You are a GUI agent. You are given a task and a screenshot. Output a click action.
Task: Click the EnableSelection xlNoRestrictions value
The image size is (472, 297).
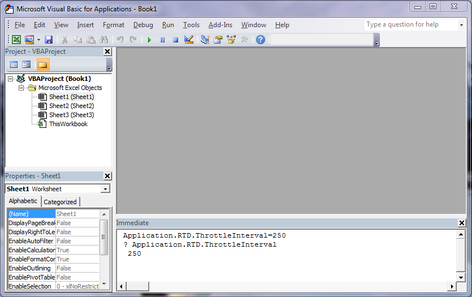click(77, 286)
